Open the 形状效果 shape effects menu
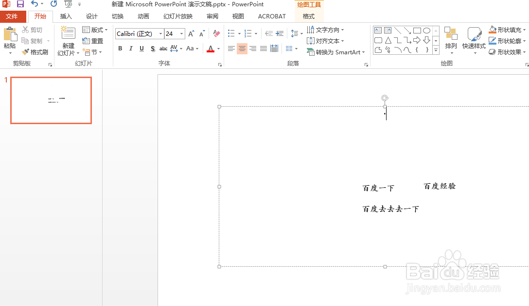 [x=508, y=52]
